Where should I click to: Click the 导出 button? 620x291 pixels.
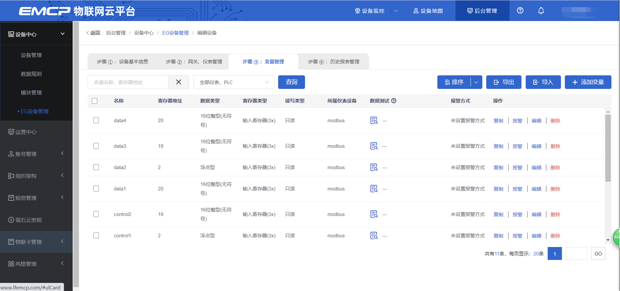504,82
